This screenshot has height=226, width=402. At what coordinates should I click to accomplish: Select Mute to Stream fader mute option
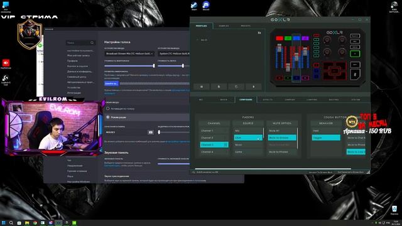click(282, 138)
